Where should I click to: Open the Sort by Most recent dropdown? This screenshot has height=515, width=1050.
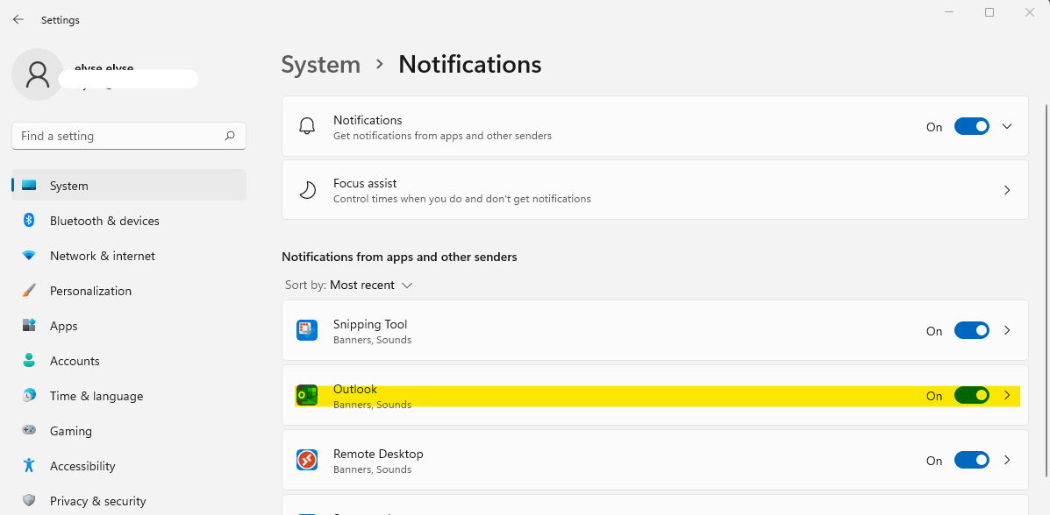[x=349, y=285]
